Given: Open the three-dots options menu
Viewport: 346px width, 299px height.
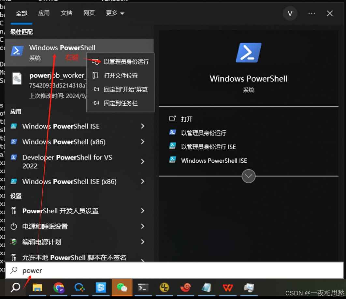Looking at the screenshot, I should pyautogui.click(x=311, y=13).
